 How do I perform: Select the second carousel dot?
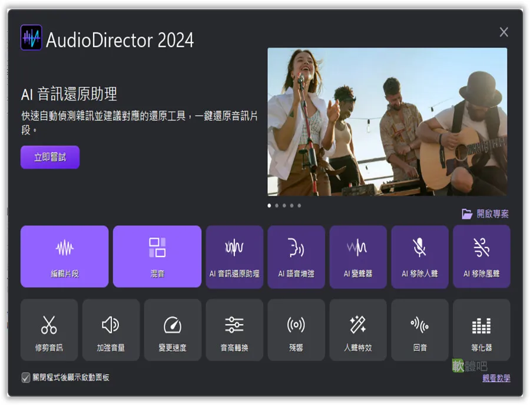tap(277, 205)
